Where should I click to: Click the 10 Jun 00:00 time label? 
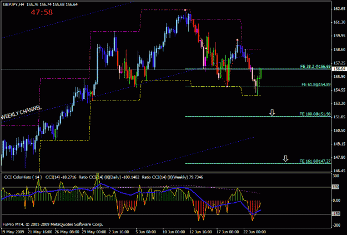[x=175, y=232]
